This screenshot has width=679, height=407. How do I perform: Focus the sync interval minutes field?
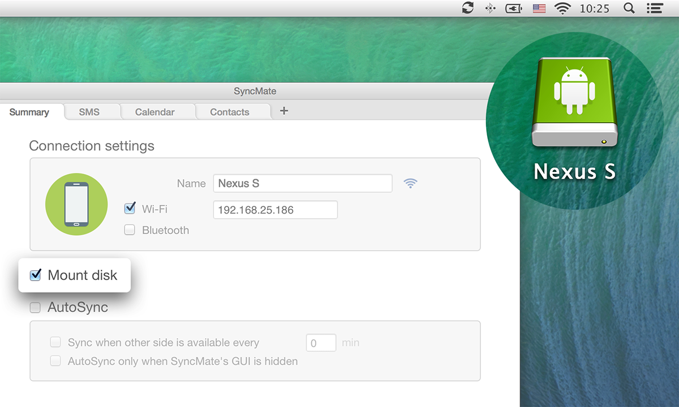click(321, 343)
